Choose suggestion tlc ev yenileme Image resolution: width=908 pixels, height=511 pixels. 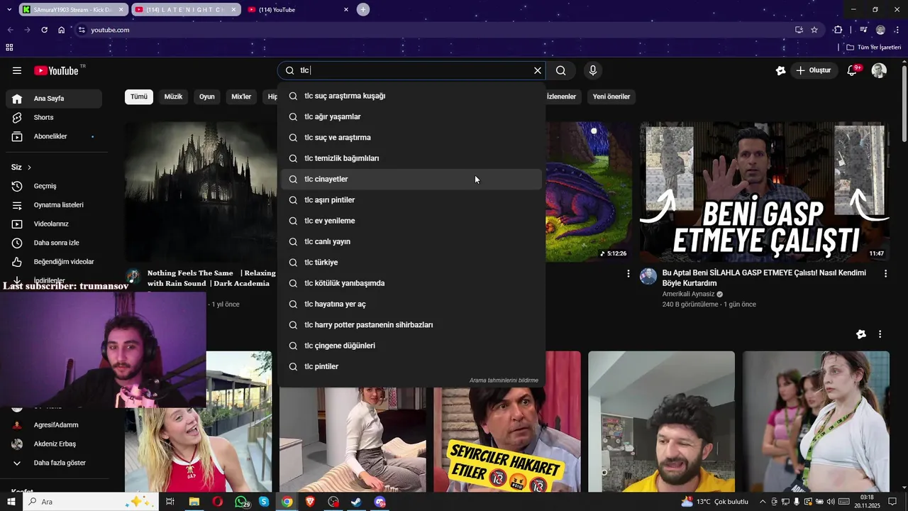(411, 221)
